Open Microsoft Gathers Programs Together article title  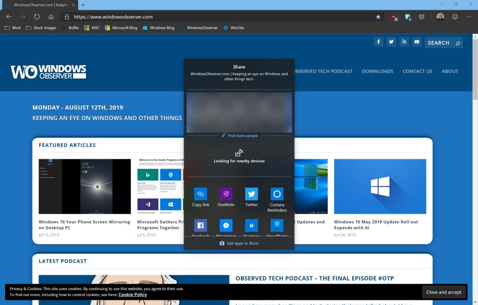pos(161,225)
